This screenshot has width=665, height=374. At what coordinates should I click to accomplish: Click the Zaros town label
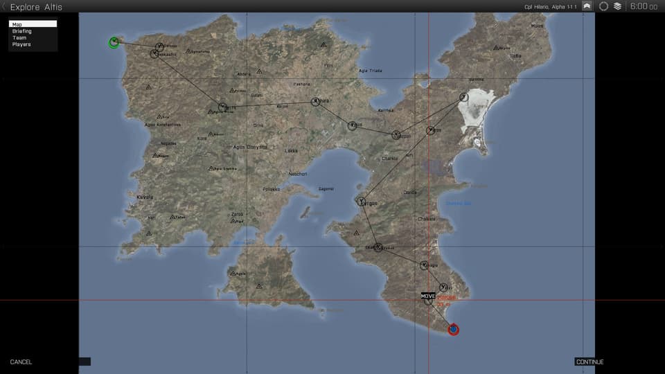pos(238,214)
